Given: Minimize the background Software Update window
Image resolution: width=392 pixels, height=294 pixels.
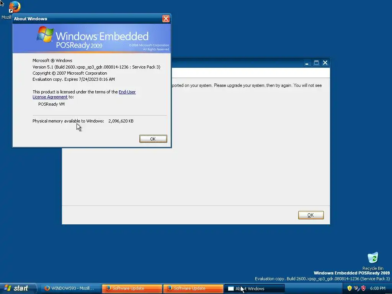Looking at the screenshot, I should point(307,63).
